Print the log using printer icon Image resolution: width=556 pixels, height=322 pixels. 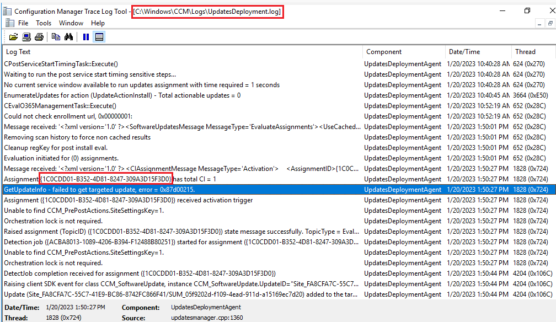pos(39,37)
